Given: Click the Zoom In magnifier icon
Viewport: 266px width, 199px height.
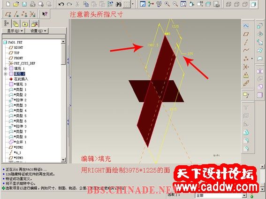Looking at the screenshot, I should click(167, 4).
